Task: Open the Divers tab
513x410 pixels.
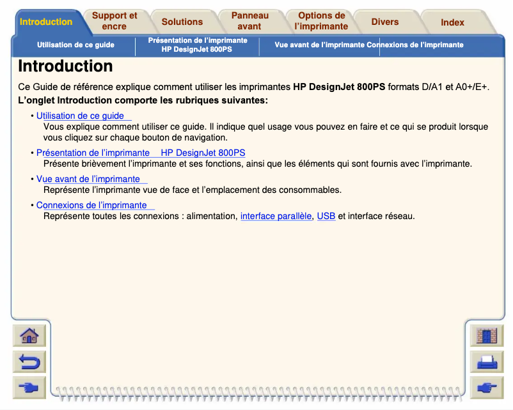Action: [x=385, y=22]
